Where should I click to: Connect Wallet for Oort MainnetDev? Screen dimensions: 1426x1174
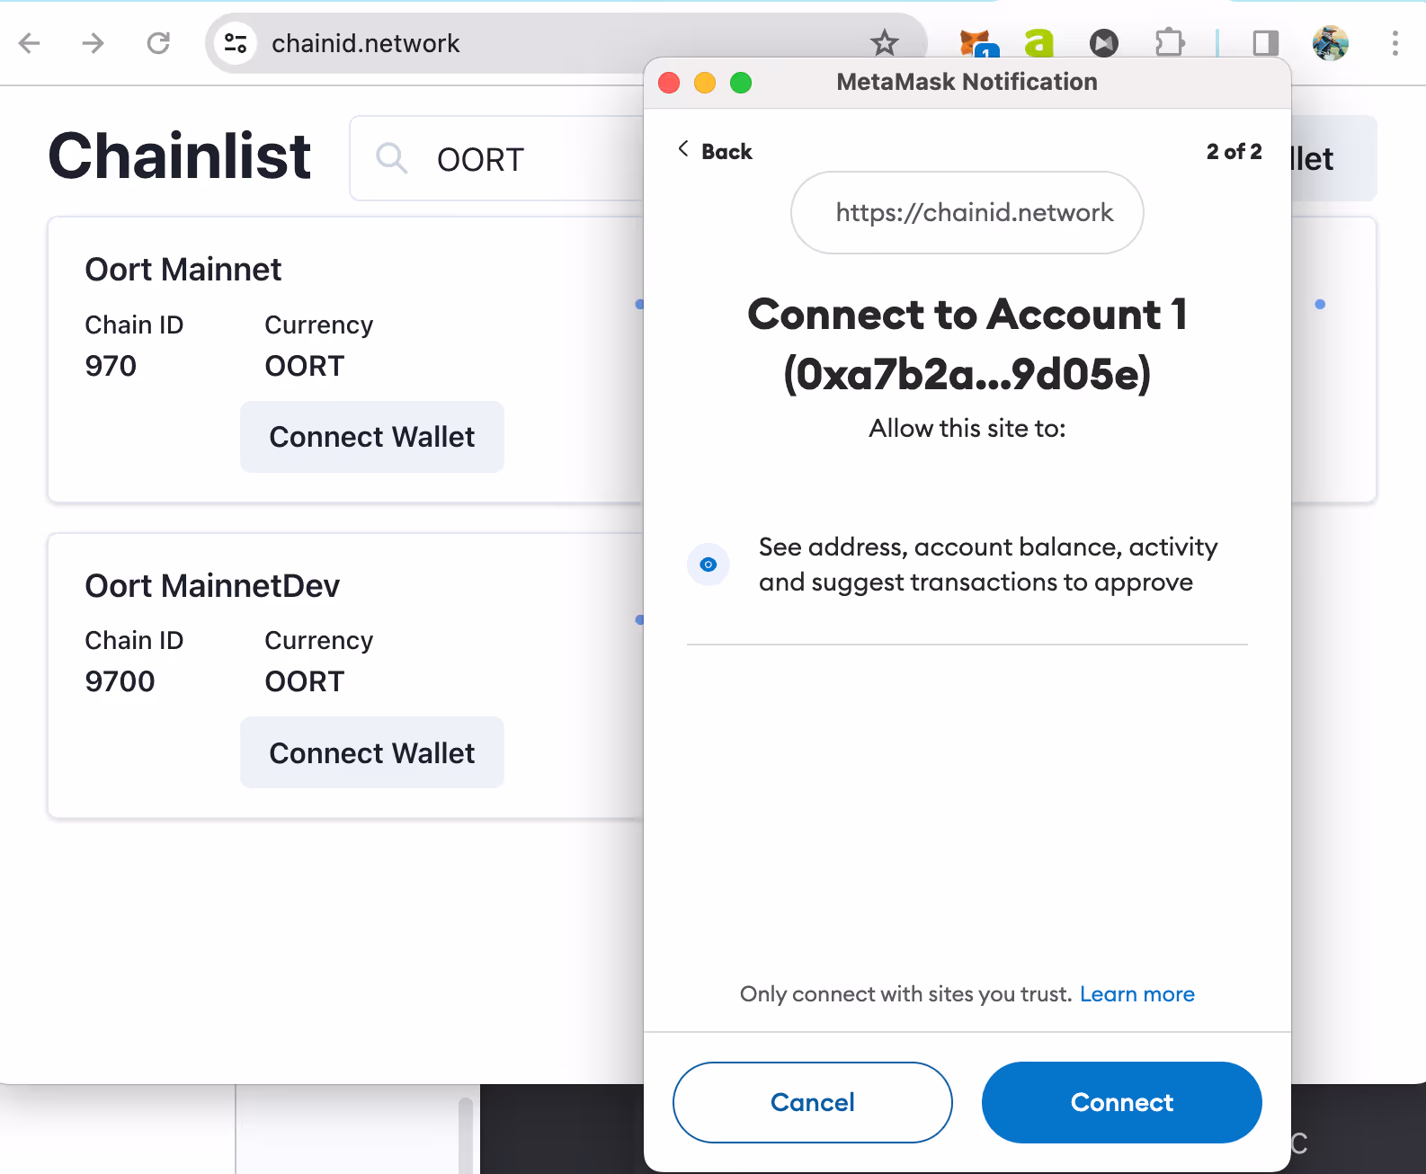coord(372,752)
